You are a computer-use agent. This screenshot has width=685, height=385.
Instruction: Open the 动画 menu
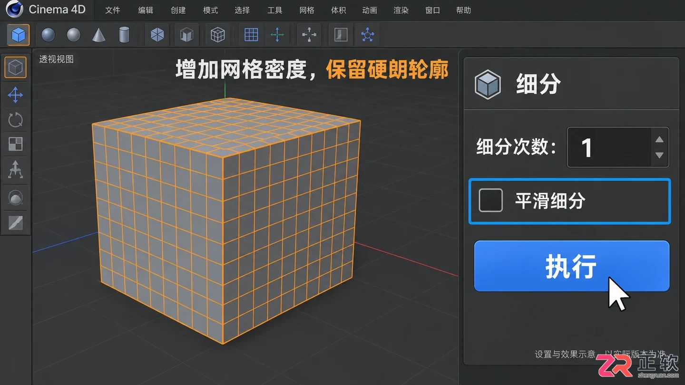click(x=370, y=10)
